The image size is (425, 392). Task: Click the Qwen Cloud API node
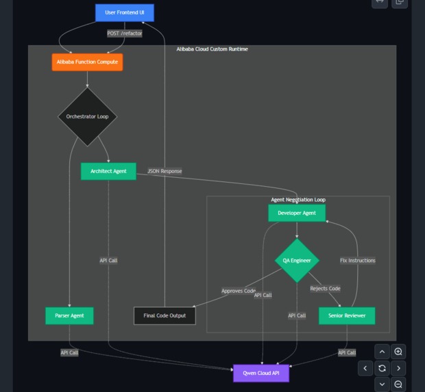261,374
